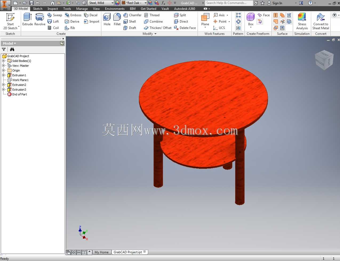Switch to the Environments ribbon tab
The width and height of the screenshot is (340, 261).
[x=115, y=9]
